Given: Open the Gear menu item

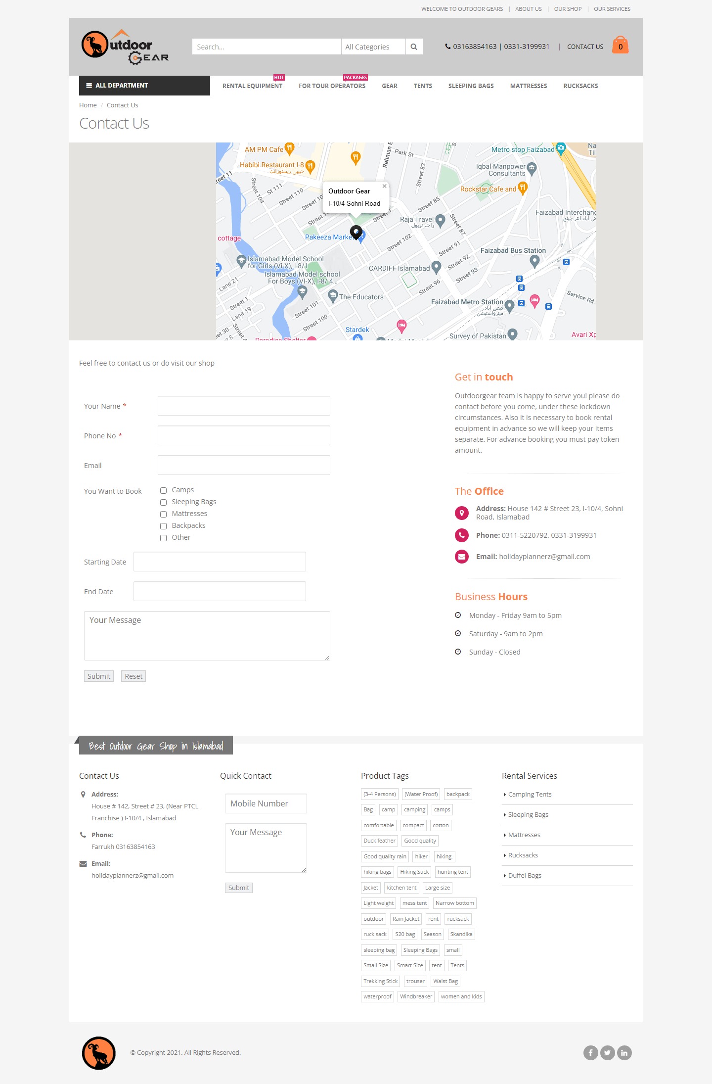Looking at the screenshot, I should click(x=390, y=86).
